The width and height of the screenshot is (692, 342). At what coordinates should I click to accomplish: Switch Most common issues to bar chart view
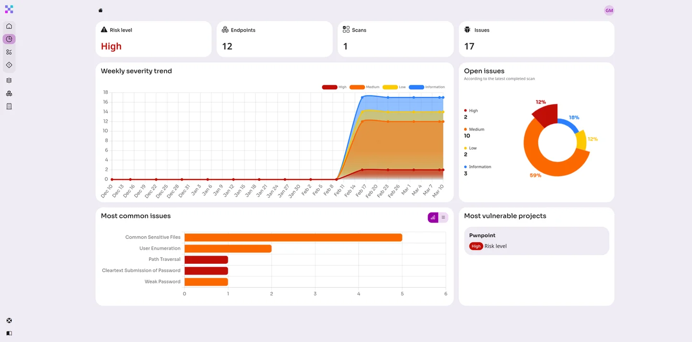pyautogui.click(x=432, y=217)
